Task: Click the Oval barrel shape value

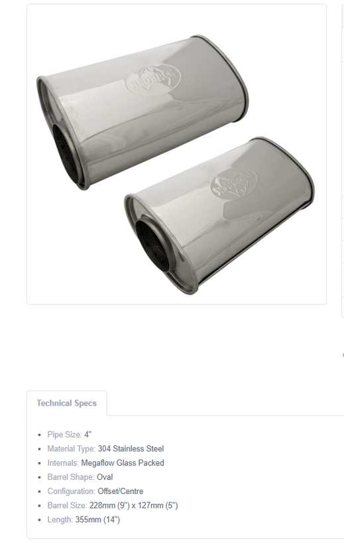Action: click(x=105, y=477)
